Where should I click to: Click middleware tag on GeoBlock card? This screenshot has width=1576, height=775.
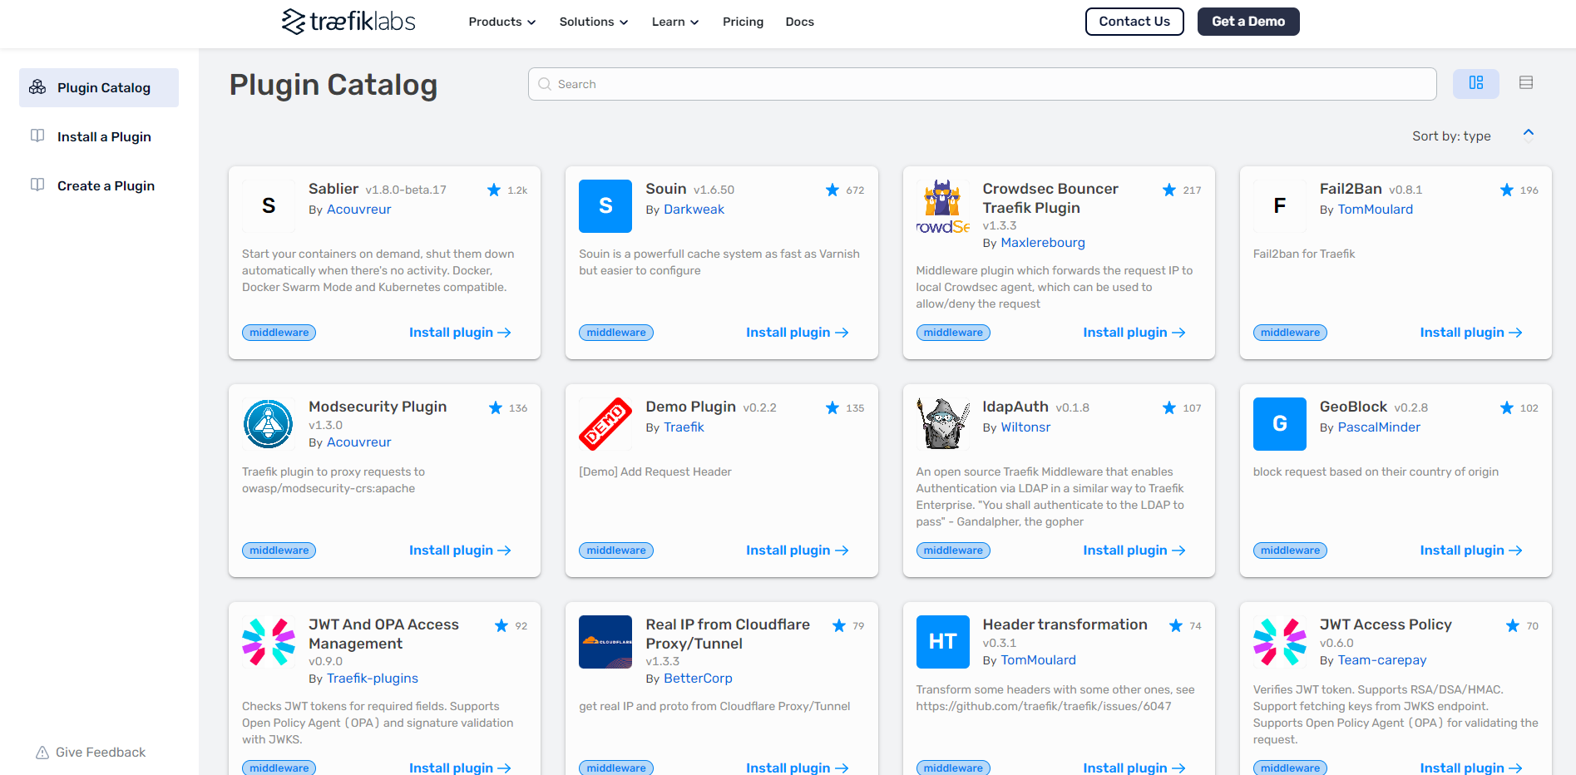1290,550
